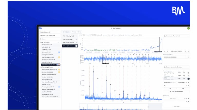Select sensor VMP-02 (FE-Axial)
Viewport: 197px width, 110px height.
click(70, 39)
